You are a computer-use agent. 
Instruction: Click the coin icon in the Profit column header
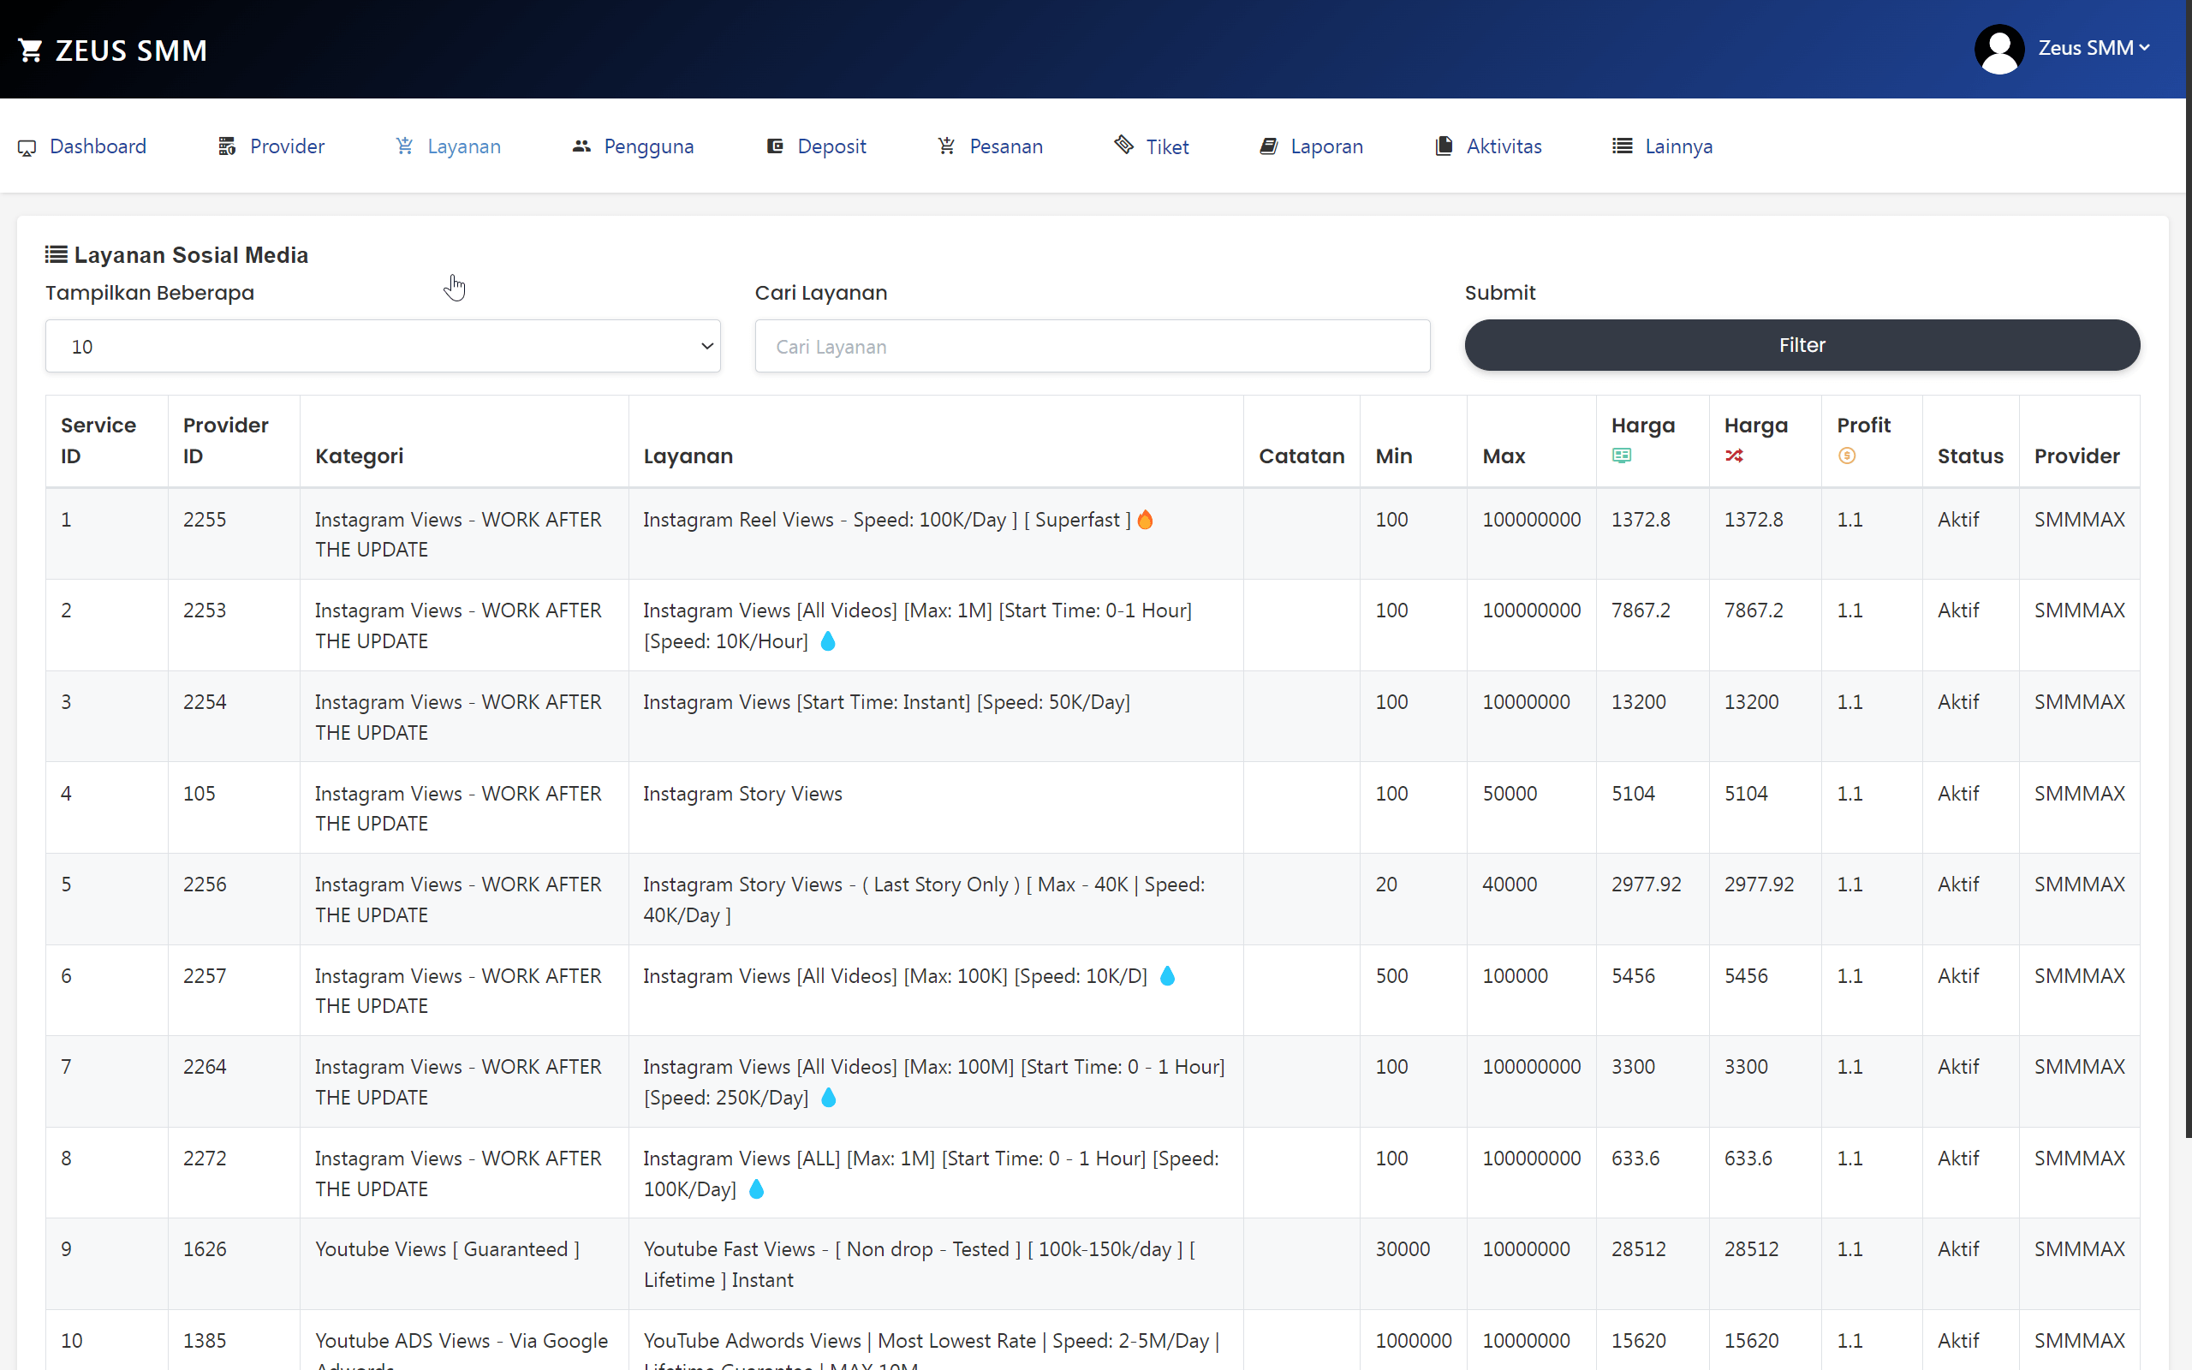pyautogui.click(x=1847, y=456)
